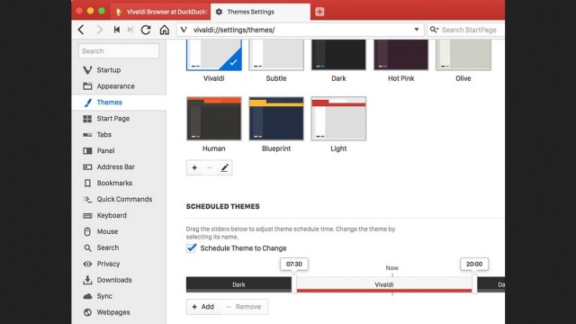The width and height of the screenshot is (576, 324).
Task: Open a new tab with plus button
Action: pyautogui.click(x=319, y=12)
